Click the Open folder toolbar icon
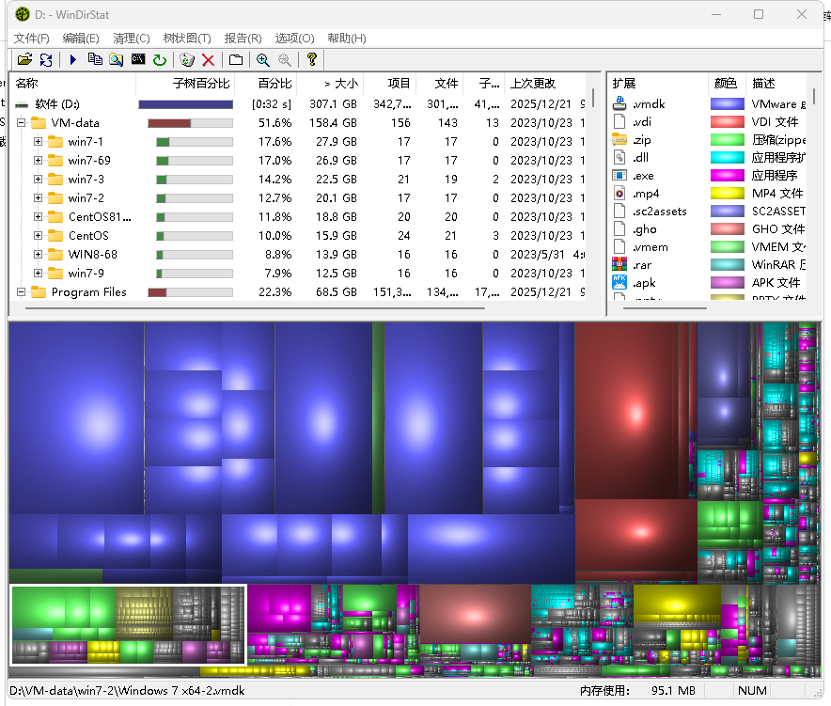 24,60
